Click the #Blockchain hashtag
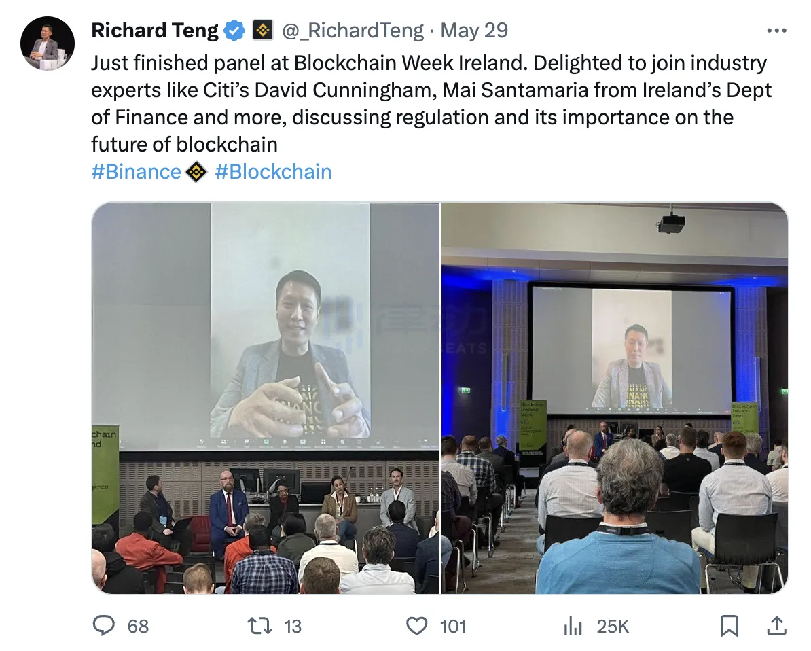This screenshot has height=651, width=811. tap(273, 172)
